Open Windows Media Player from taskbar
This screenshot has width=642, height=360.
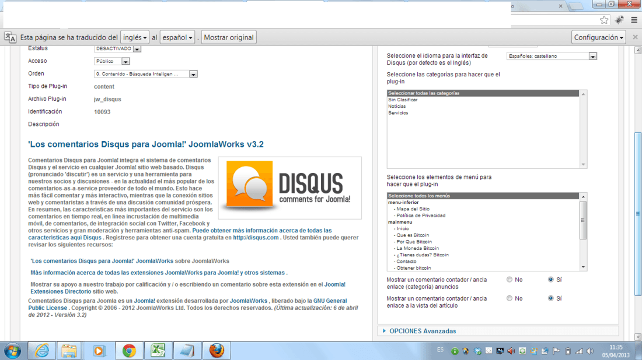click(98, 351)
